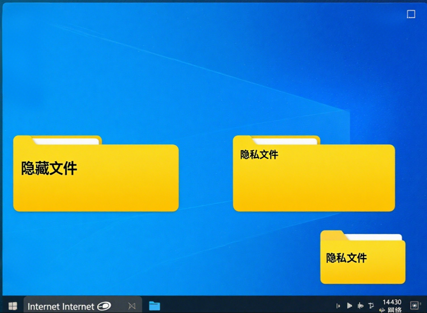Click the sound-wave tray icon
This screenshot has height=313, width=427.
[361, 306]
